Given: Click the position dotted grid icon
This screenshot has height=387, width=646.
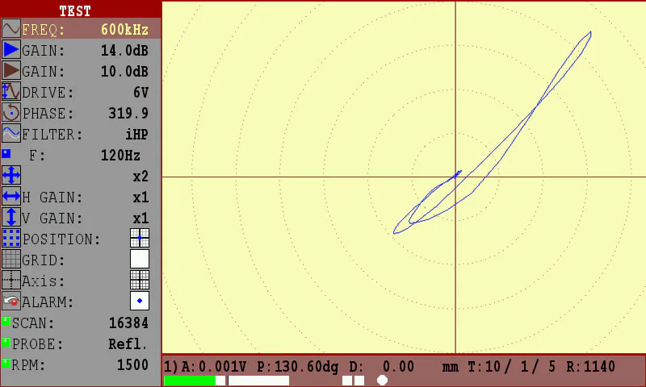Looking at the screenshot, I should (10, 239).
